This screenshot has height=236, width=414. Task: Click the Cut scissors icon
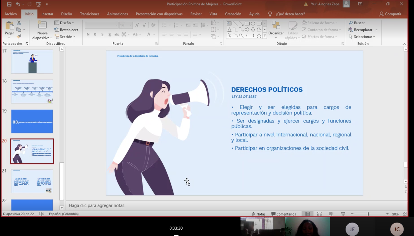19,23
